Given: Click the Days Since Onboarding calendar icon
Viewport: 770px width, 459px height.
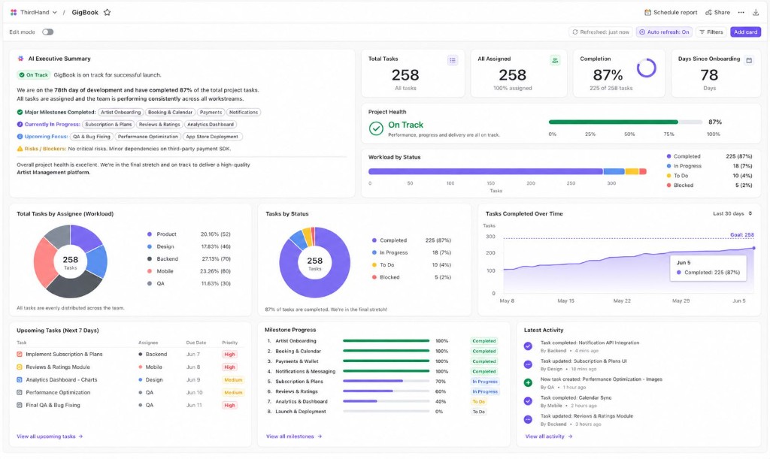Looking at the screenshot, I should tap(749, 60).
